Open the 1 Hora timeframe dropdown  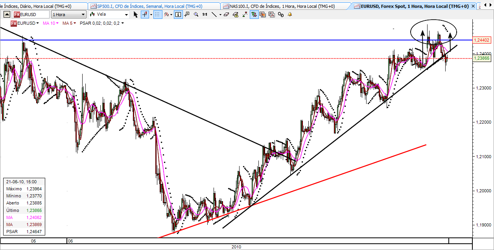pos(68,14)
